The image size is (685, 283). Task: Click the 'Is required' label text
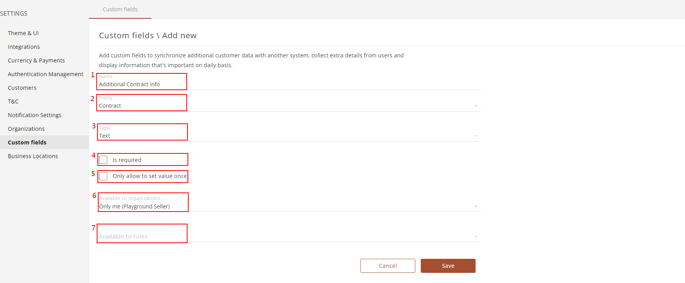point(127,160)
